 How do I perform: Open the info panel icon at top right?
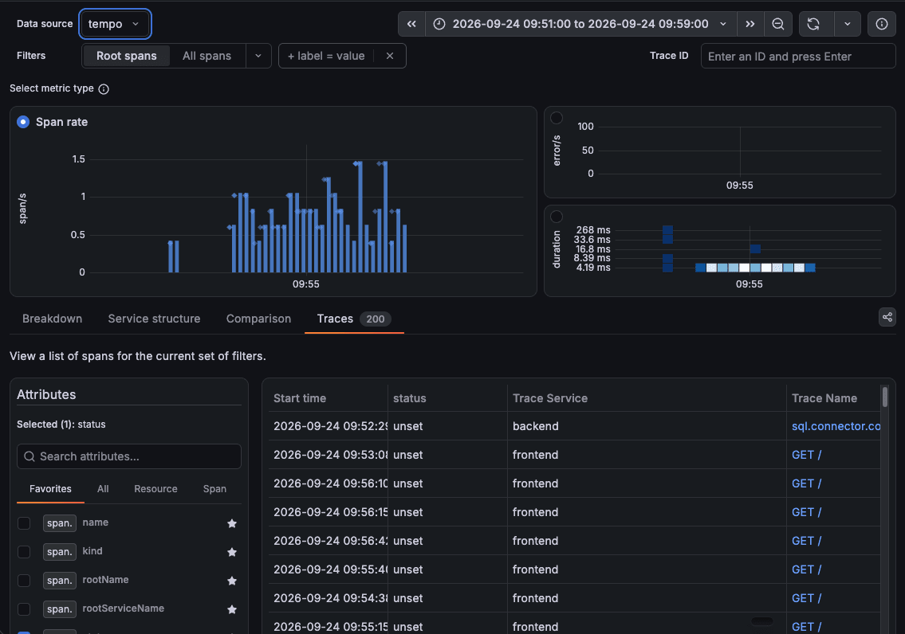(881, 24)
